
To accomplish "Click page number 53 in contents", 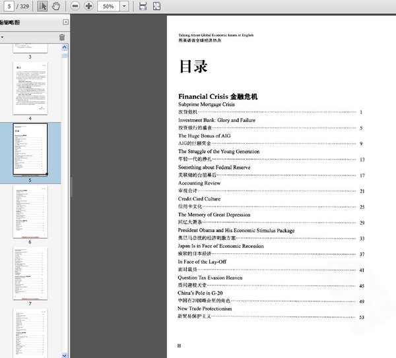I will point(362,317).
